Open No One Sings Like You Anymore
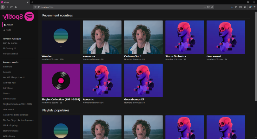The height and width of the screenshot is (139, 257). [x=18, y=120]
